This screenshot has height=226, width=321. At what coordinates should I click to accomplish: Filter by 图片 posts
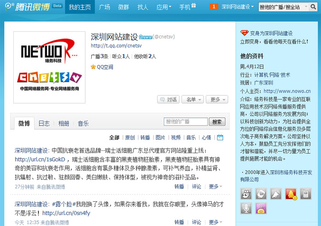pos(160,138)
